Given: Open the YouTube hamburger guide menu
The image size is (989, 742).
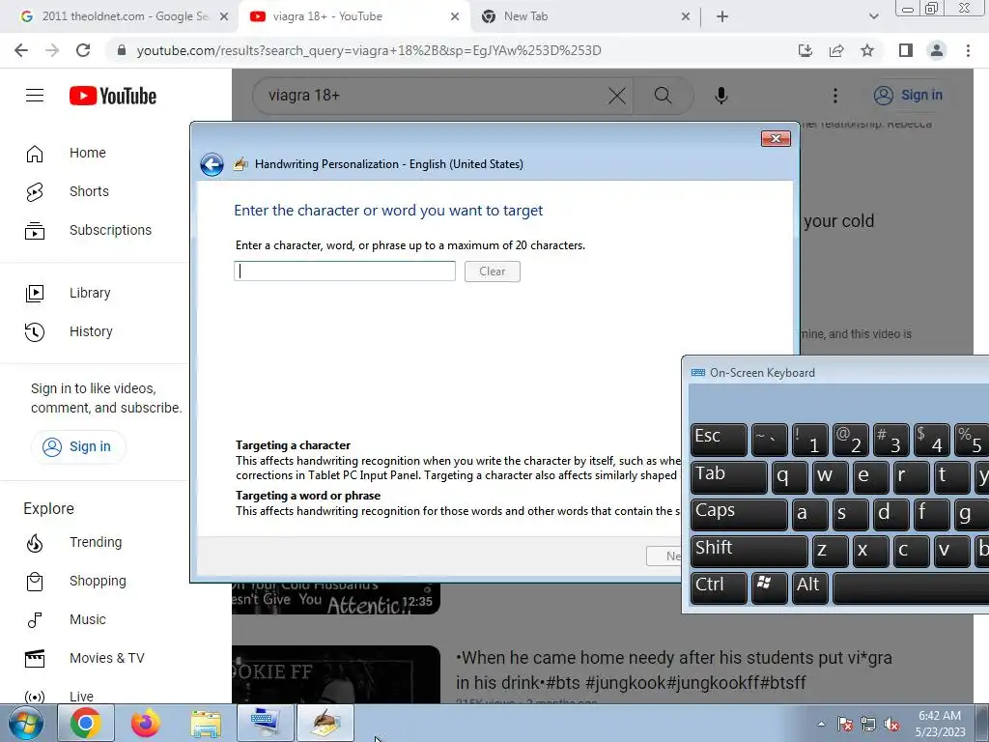Looking at the screenshot, I should coord(35,96).
